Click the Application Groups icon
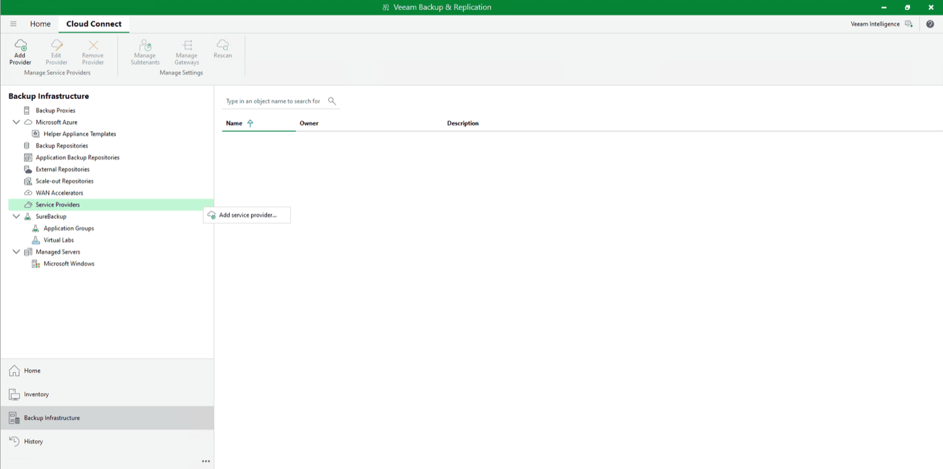 [36, 228]
